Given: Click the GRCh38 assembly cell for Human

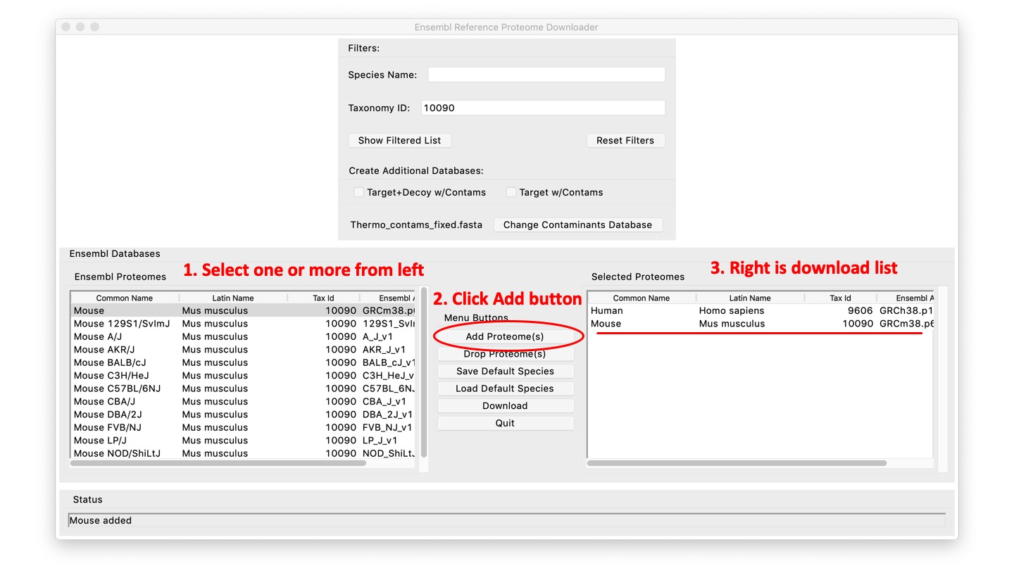Looking at the screenshot, I should (906, 310).
